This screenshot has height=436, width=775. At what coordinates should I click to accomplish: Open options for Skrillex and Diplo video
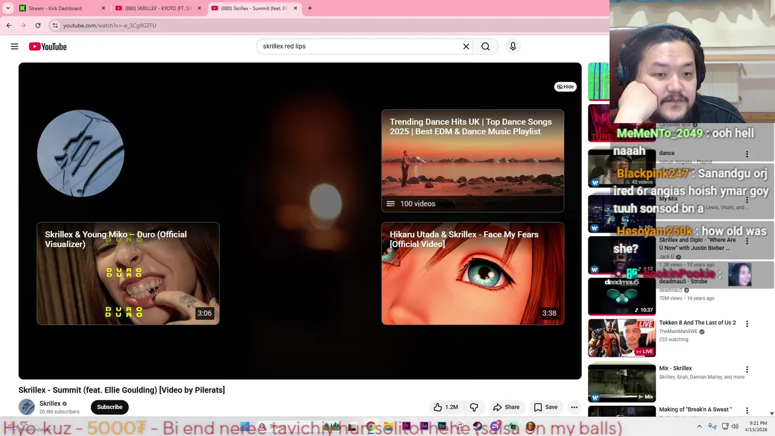747,241
